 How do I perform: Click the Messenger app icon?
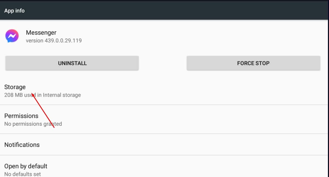12,36
